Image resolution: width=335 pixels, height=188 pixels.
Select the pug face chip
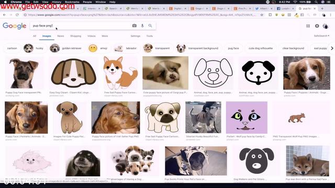(x=233, y=49)
